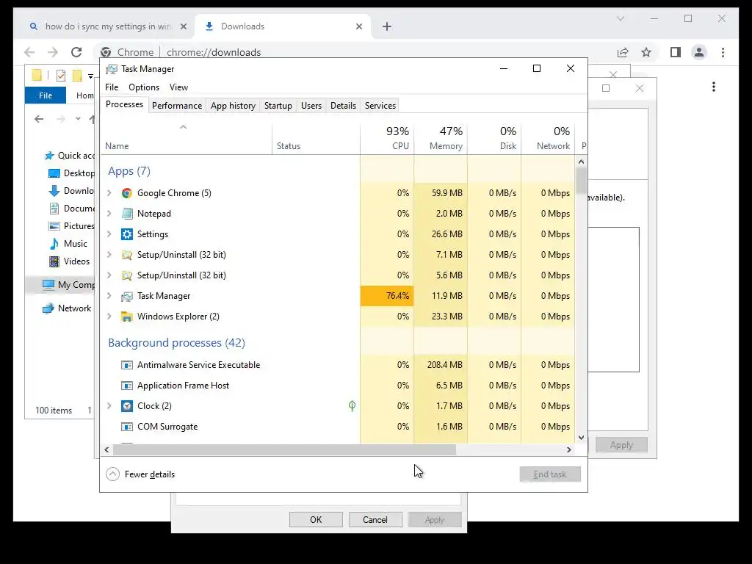The height and width of the screenshot is (564, 752).
Task: Expand the first Setup/Uninstall (32 bit) row
Action: (x=109, y=255)
